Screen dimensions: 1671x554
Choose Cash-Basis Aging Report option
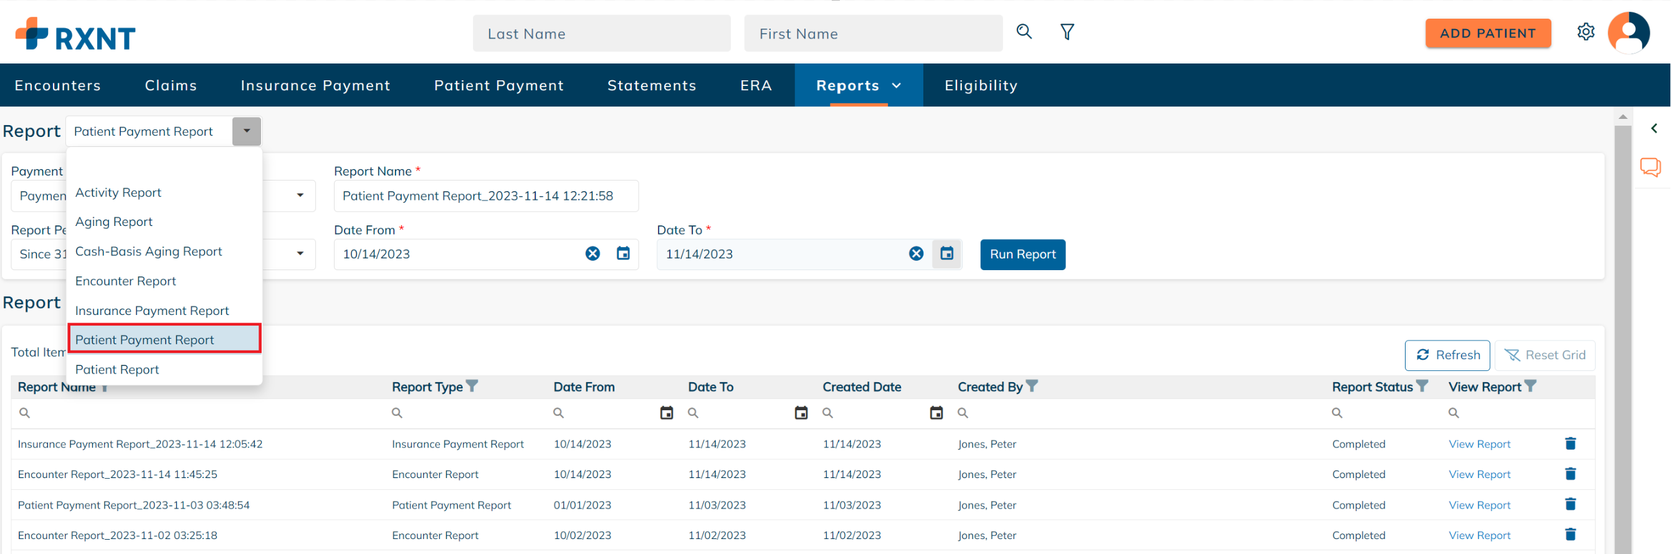(x=148, y=251)
